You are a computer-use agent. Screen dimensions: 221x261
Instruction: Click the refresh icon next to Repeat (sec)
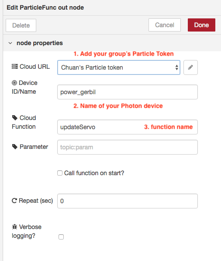pyautogui.click(x=14, y=201)
